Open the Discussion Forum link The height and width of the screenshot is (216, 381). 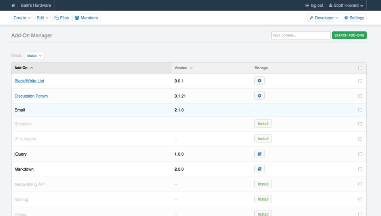[x=31, y=96]
